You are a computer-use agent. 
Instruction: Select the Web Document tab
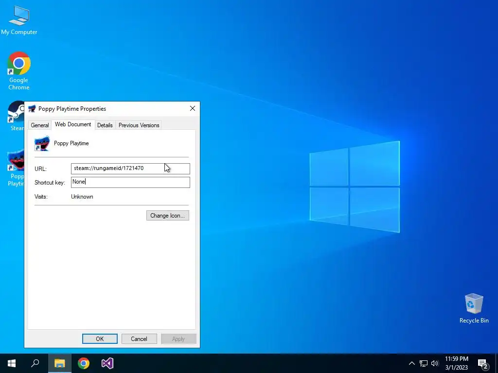click(x=73, y=124)
